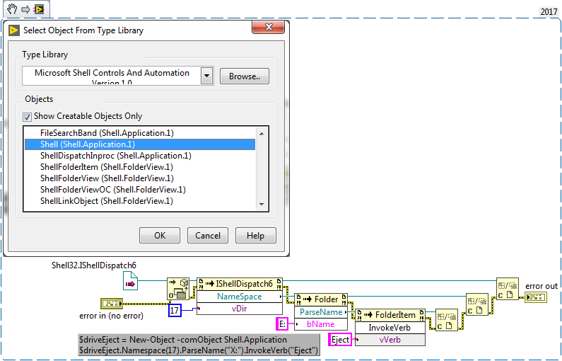
Task: Select Shell (Shell.Application.1) entry
Action: pyautogui.click(x=140, y=144)
